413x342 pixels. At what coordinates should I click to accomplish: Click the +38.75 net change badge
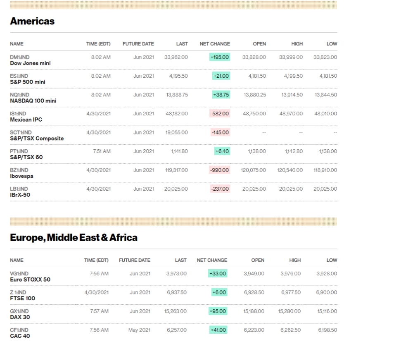(221, 95)
